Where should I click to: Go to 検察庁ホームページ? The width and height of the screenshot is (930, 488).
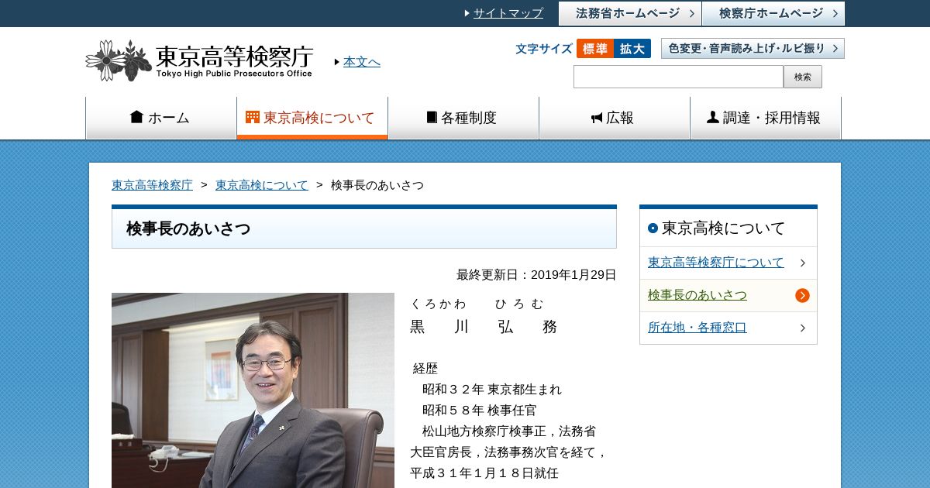click(x=773, y=13)
